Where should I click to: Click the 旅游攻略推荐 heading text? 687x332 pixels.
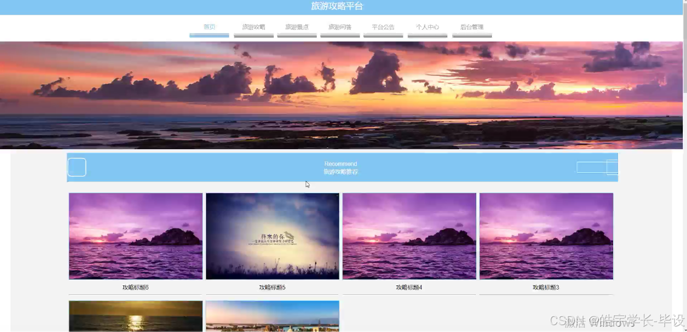tap(341, 172)
